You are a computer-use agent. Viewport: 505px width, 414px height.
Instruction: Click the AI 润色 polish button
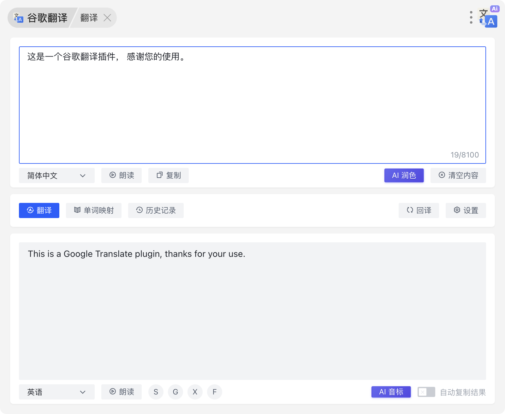pos(404,175)
